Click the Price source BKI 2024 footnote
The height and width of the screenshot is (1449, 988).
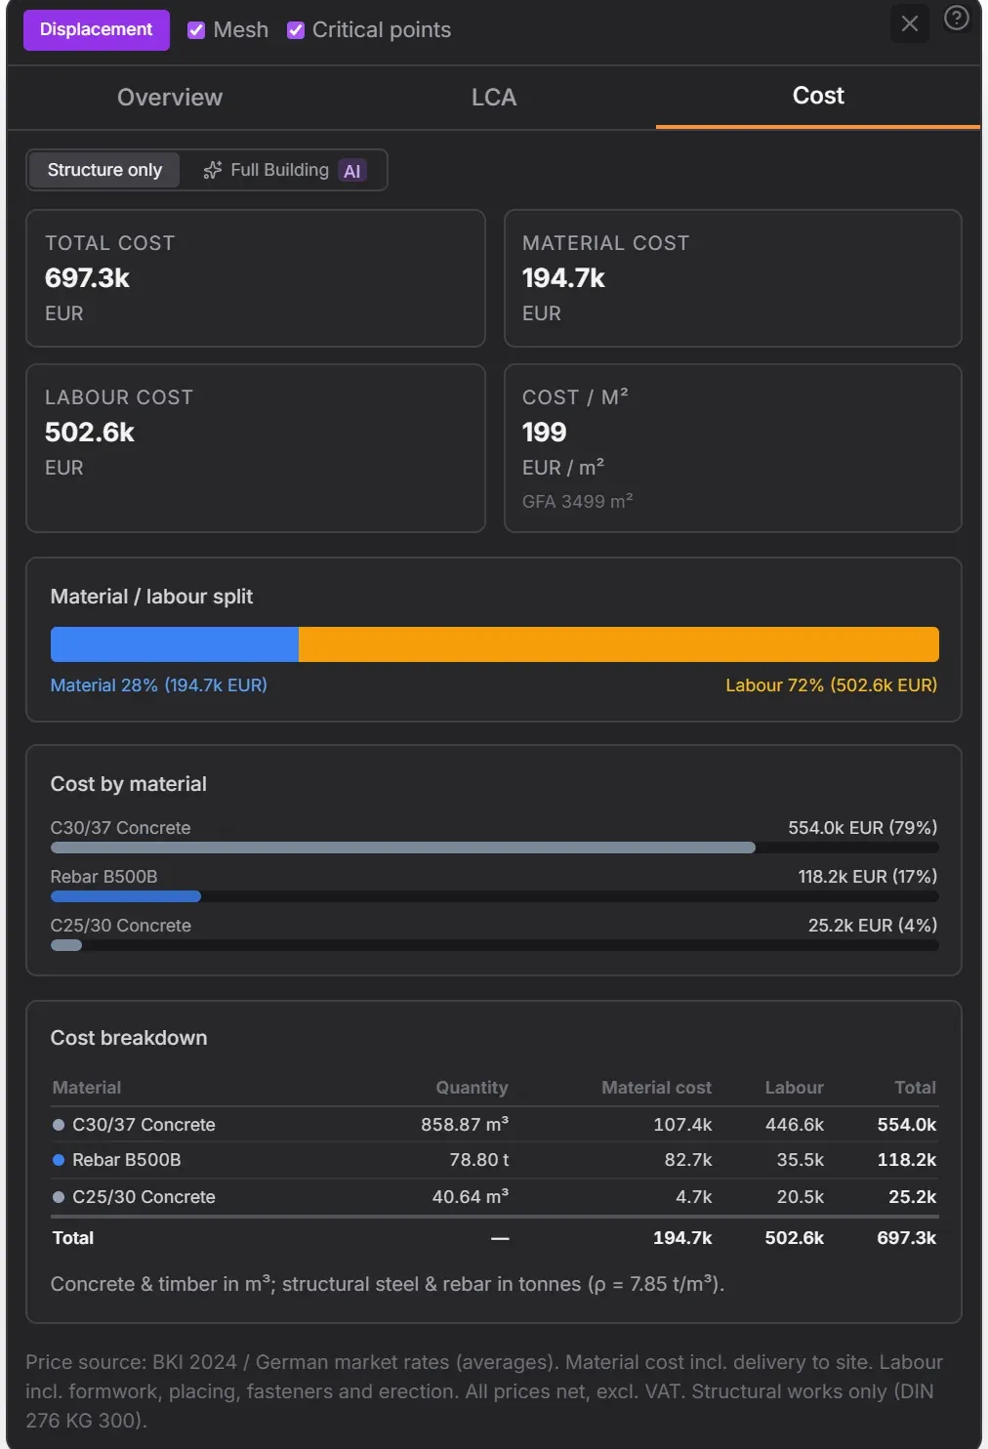click(x=484, y=1391)
